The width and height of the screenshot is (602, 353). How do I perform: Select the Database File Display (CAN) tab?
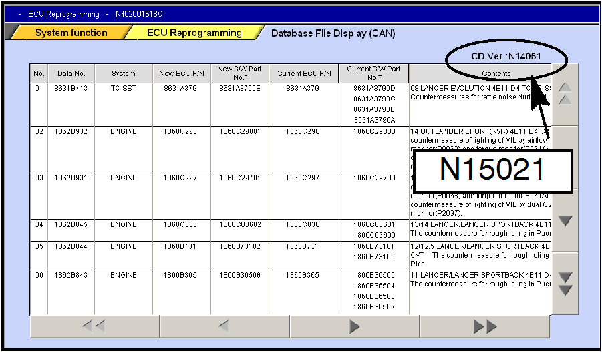pos(333,33)
